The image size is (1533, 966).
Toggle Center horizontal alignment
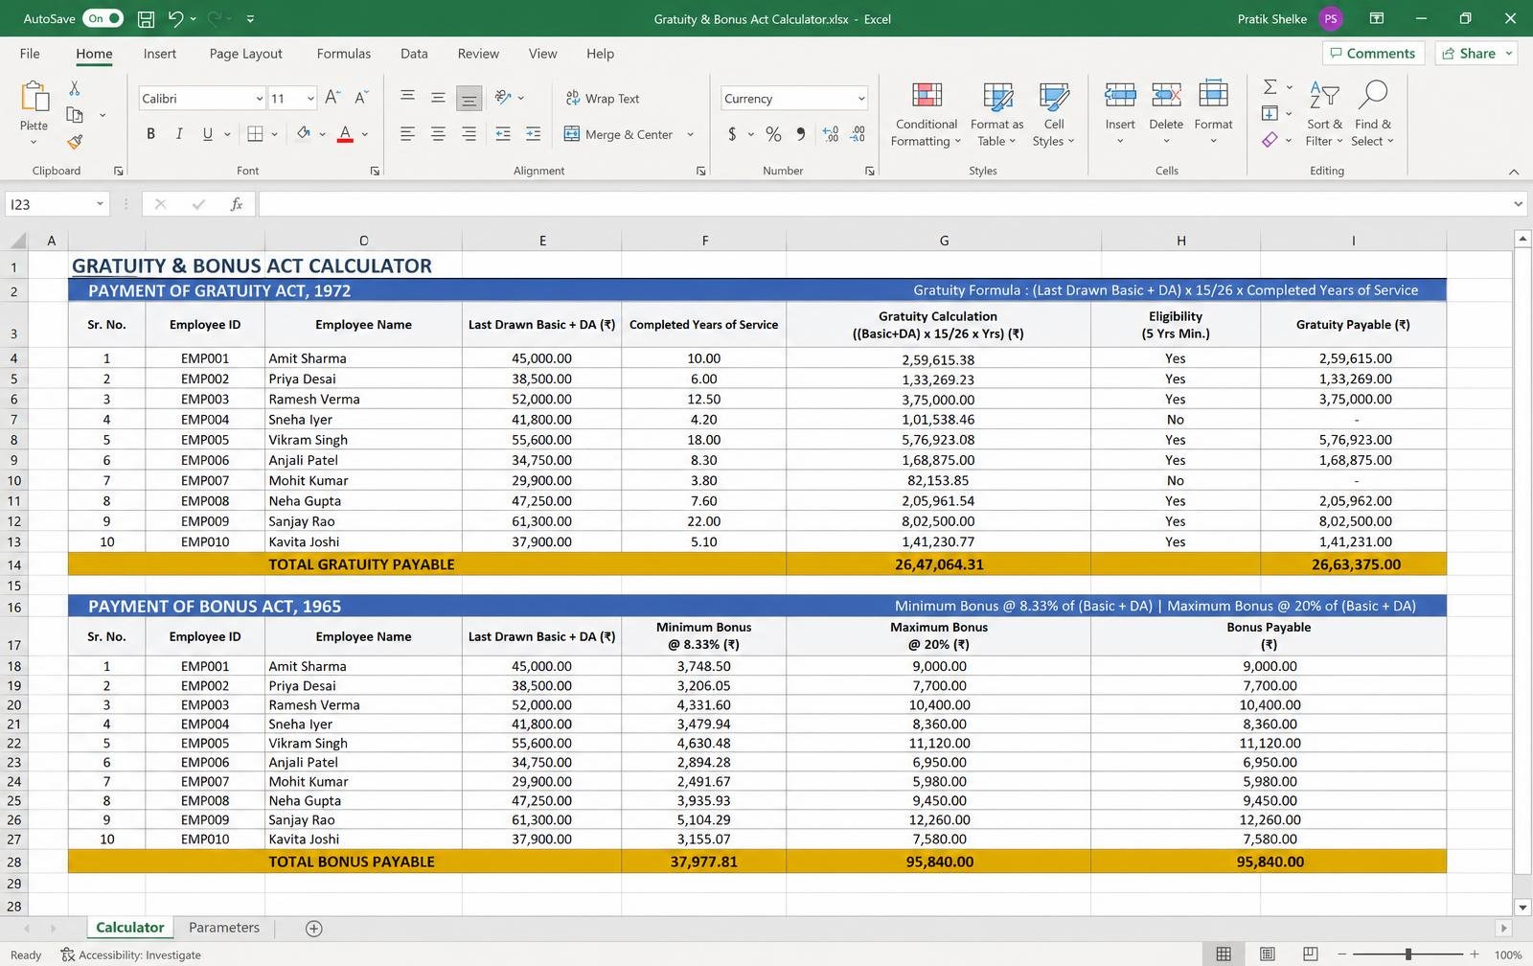(x=438, y=134)
